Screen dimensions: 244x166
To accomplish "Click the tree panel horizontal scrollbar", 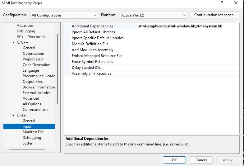I will [x=27, y=150].
